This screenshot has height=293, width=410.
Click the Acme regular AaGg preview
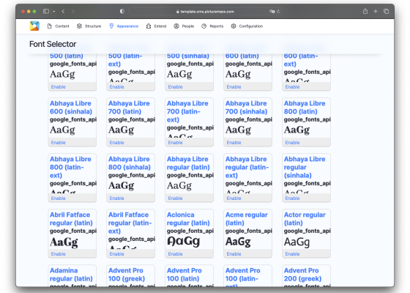(238, 242)
